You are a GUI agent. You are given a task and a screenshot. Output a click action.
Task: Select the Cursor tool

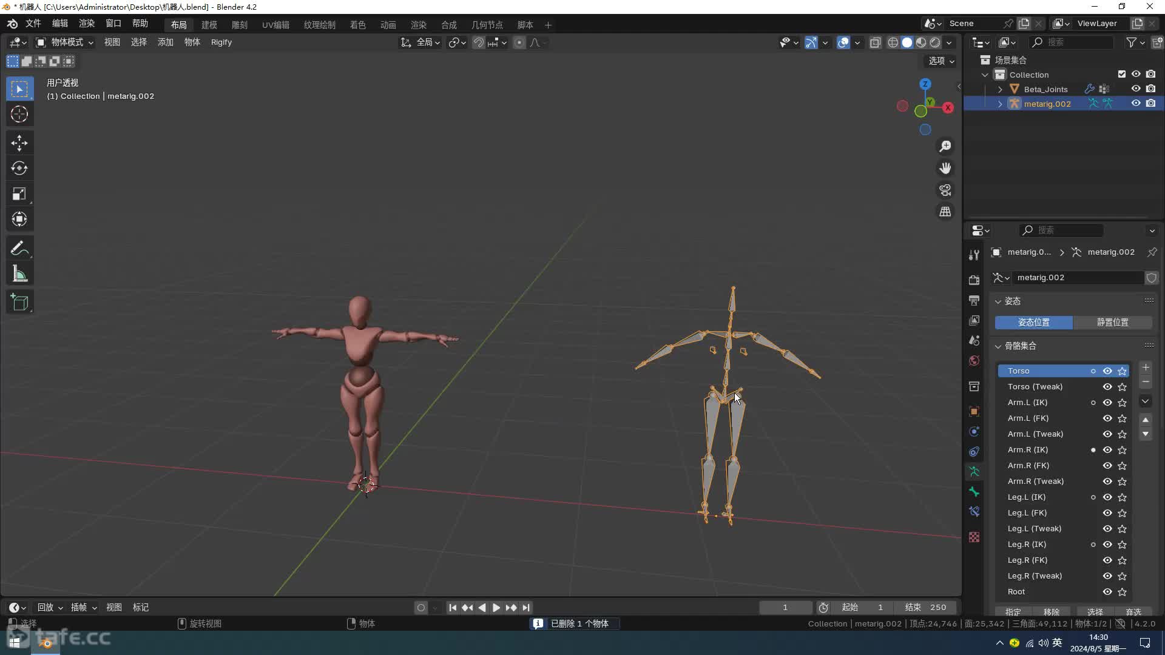click(x=19, y=114)
